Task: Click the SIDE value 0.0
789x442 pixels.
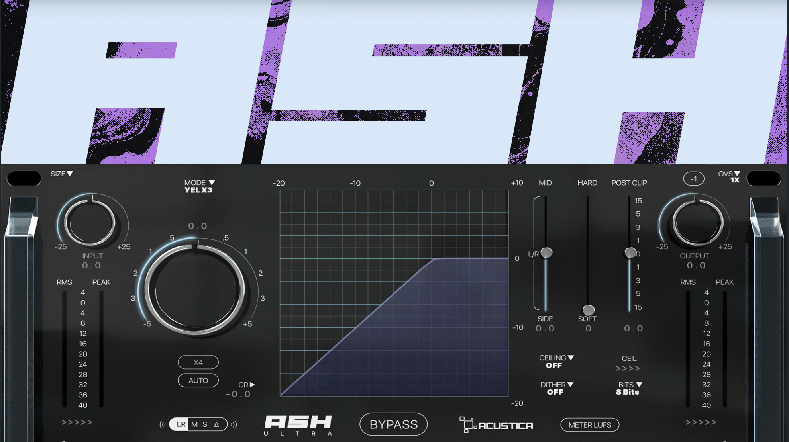Action: click(x=545, y=329)
